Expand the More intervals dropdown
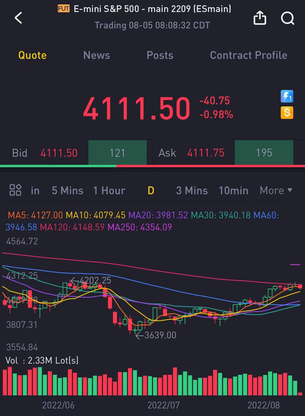305x416 pixels. pos(276,190)
